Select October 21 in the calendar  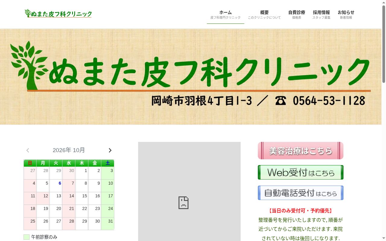pos(69,211)
